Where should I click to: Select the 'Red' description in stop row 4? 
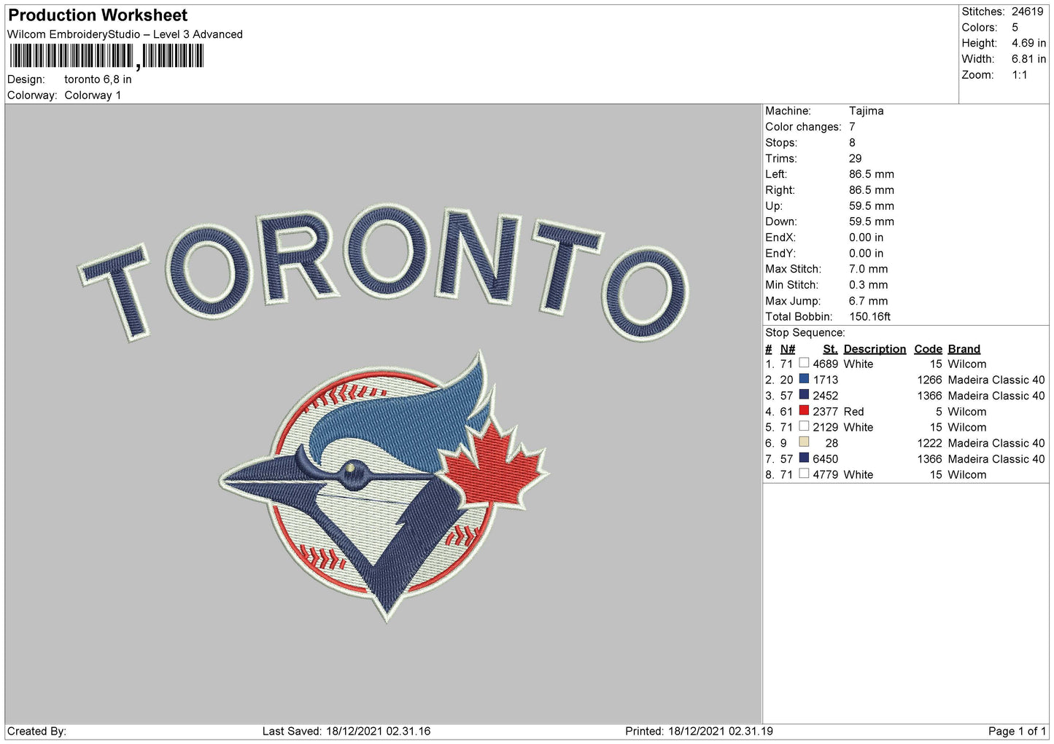[853, 412]
